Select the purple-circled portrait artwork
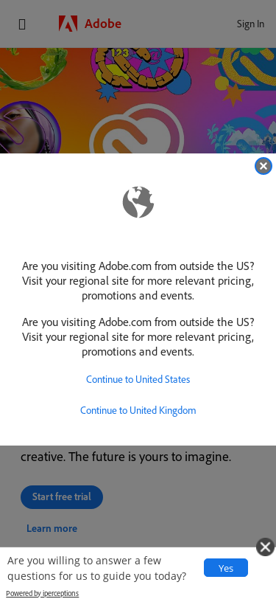 coord(29,127)
